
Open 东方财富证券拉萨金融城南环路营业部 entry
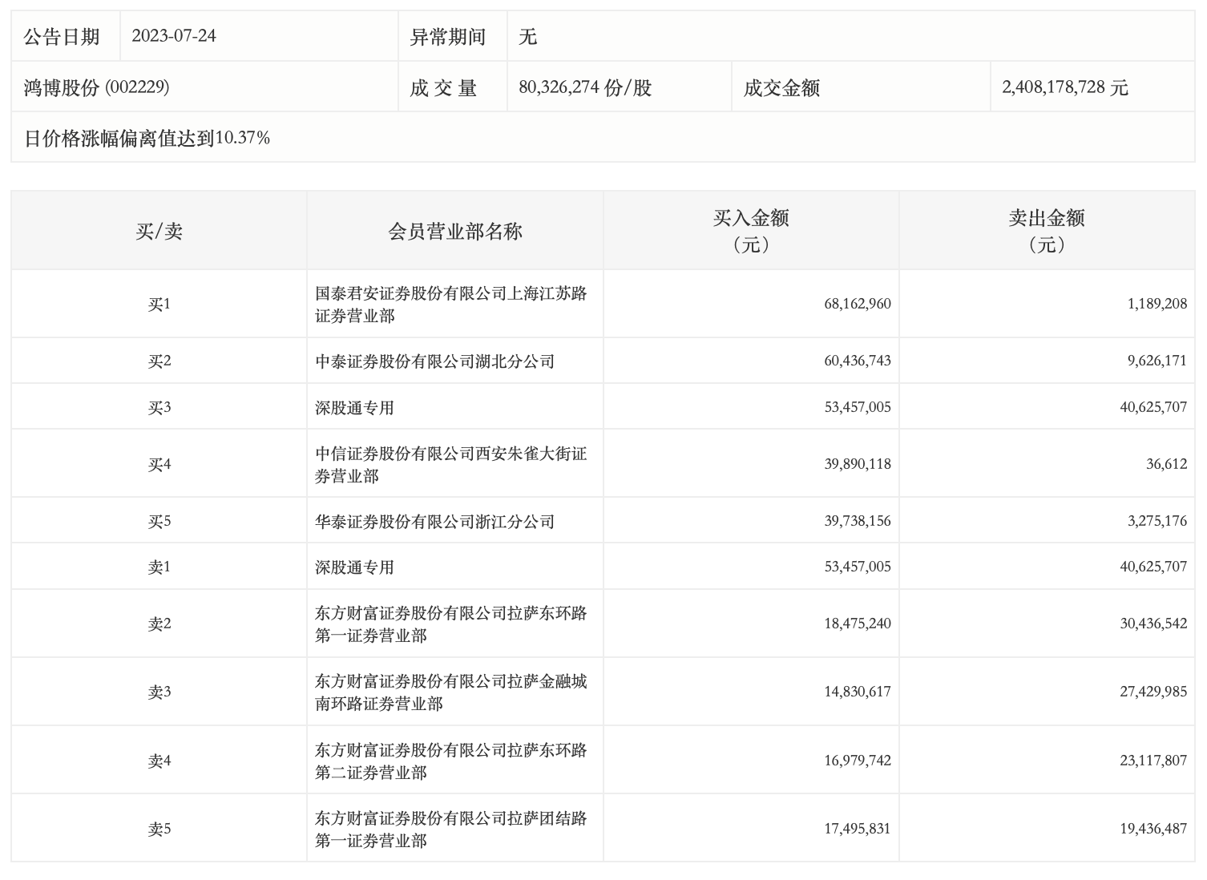pos(450,692)
